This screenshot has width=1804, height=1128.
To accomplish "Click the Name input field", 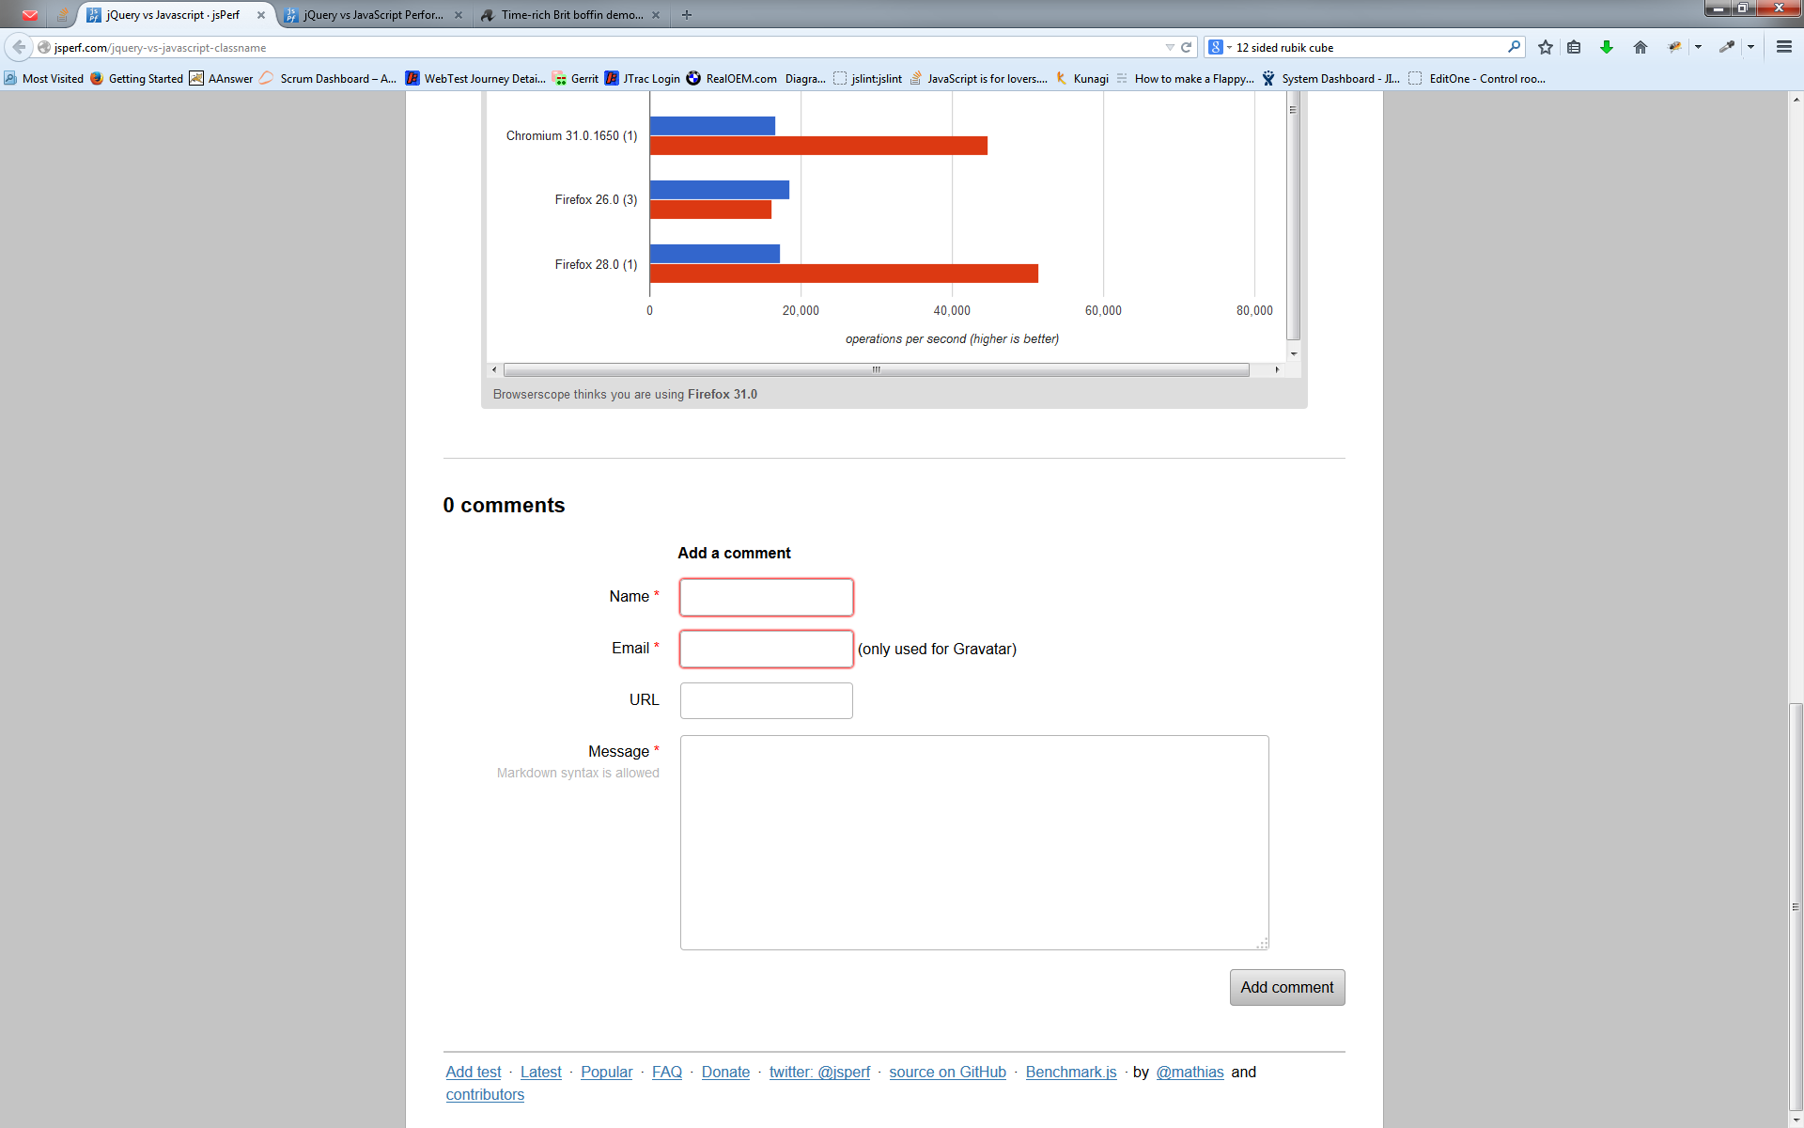I will click(x=767, y=597).
